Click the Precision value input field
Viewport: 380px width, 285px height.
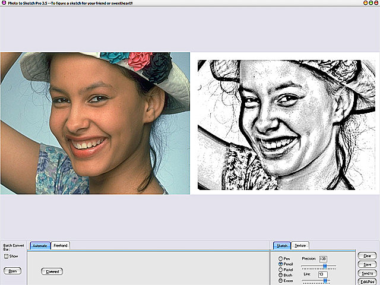pyautogui.click(x=324, y=259)
